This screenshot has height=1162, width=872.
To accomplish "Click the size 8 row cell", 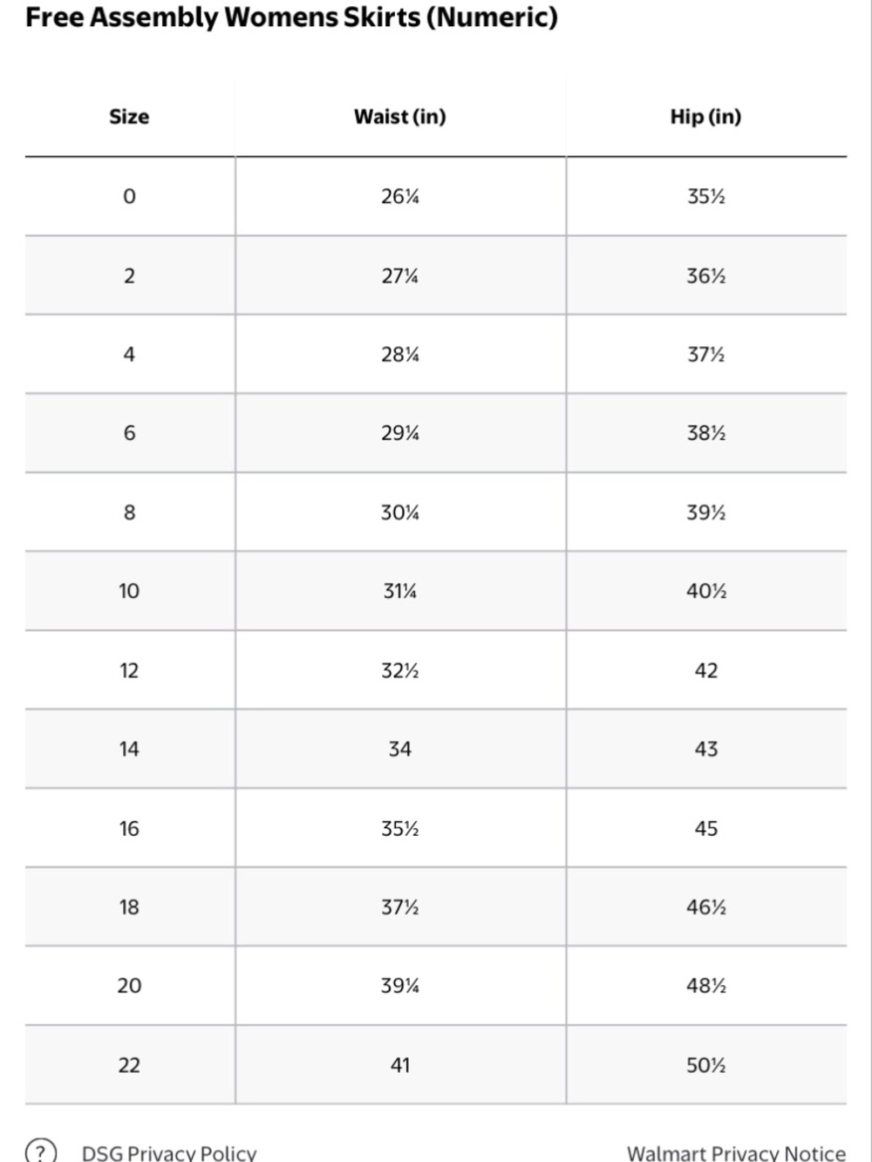I will tap(129, 512).
